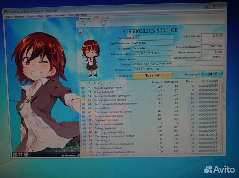Select the Нестабильные сектора attribute text

tap(109, 148)
